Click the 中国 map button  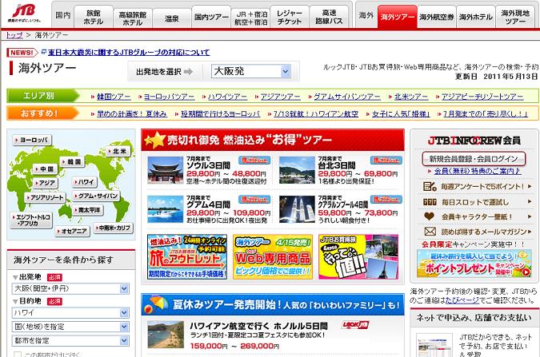(x=45, y=169)
